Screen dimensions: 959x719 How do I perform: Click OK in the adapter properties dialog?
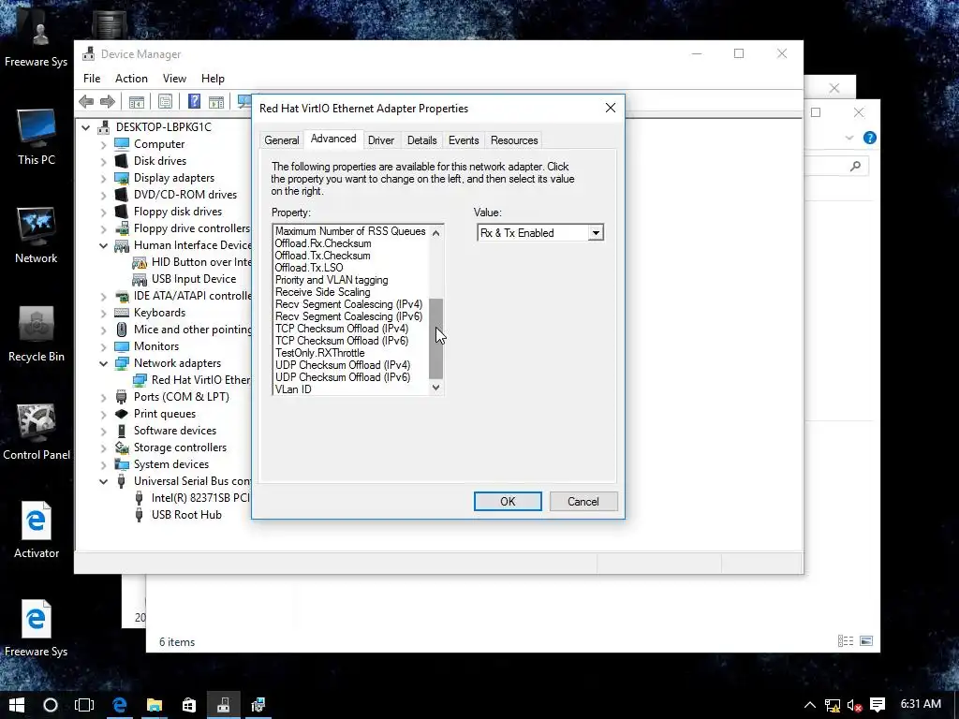(508, 502)
